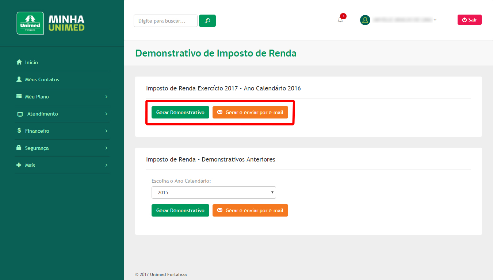Click the dollar icon beside Financeiro
493x280 pixels.
point(19,131)
